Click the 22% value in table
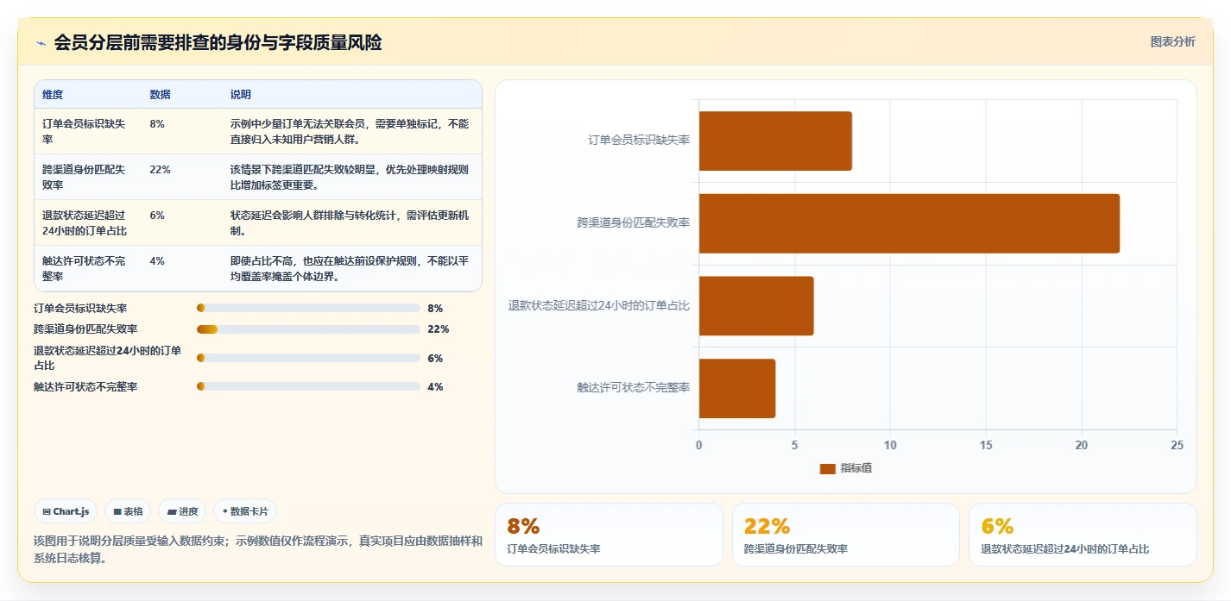Image resolution: width=1231 pixels, height=601 pixels. click(x=160, y=170)
